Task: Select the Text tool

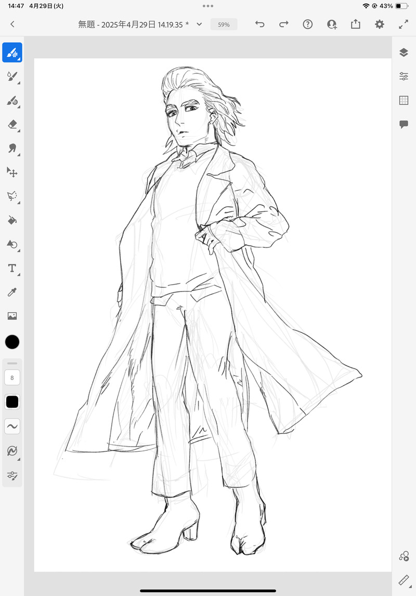Action: [12, 269]
